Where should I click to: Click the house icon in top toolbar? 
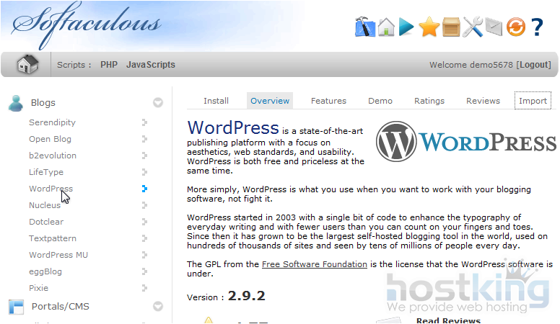[387, 27]
